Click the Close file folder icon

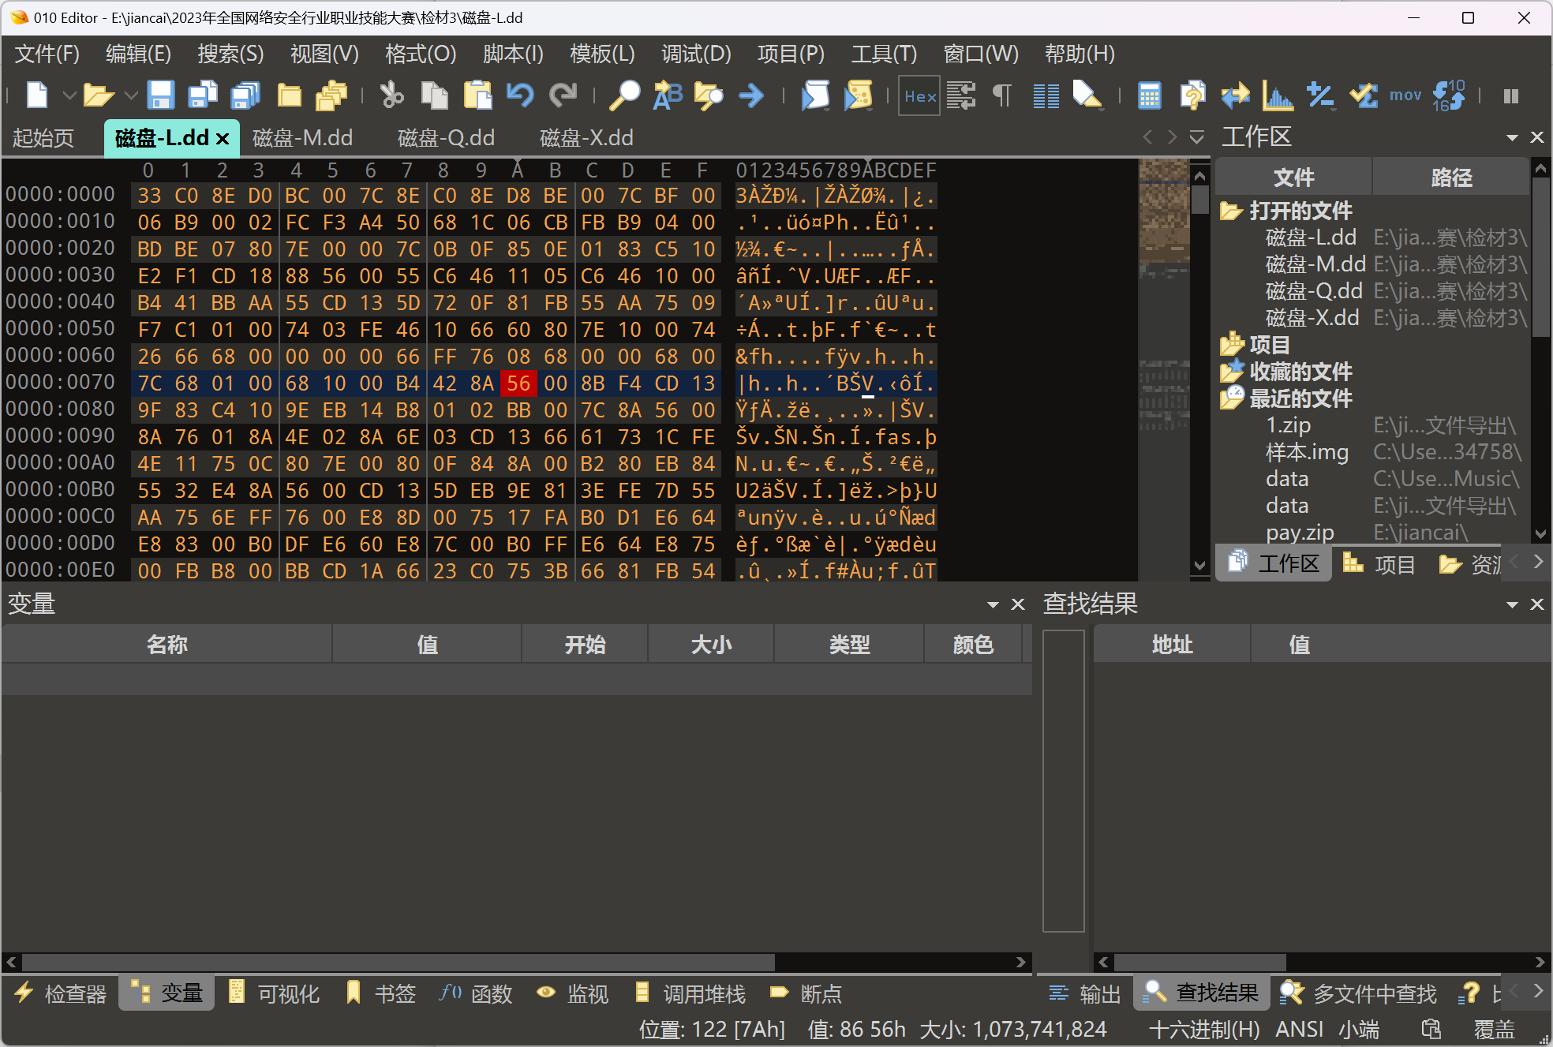pos(290,95)
